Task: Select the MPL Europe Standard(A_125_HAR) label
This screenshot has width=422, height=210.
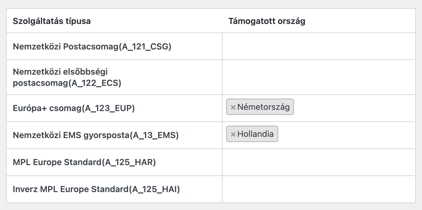Action: (x=84, y=162)
